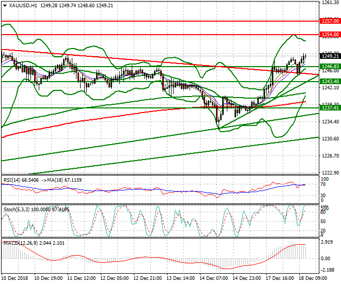Click the 17 Dec 16:00 time label

280,278
